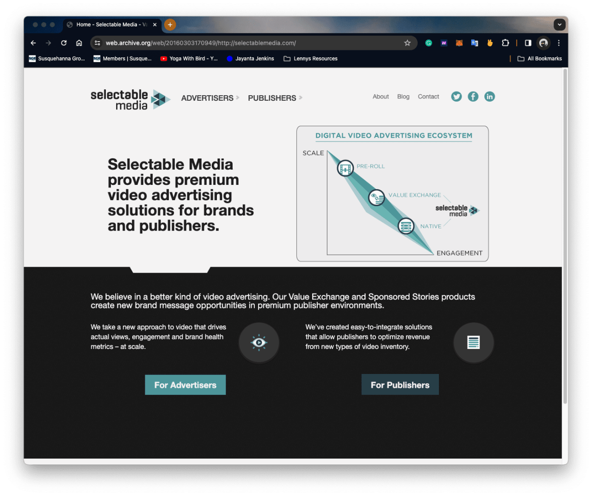Open the Twitter social icon

pyautogui.click(x=456, y=96)
